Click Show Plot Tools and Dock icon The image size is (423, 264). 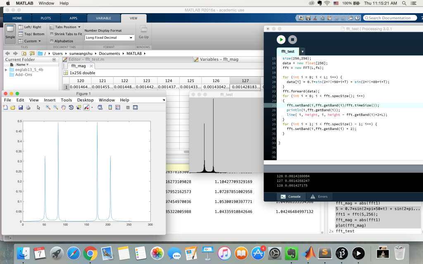(x=135, y=108)
